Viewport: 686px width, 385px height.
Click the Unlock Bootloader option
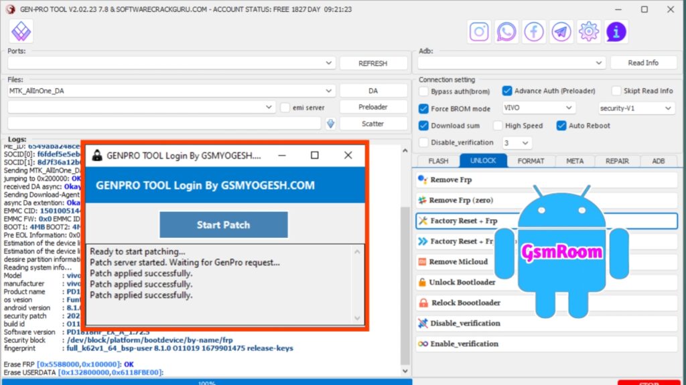(x=462, y=282)
